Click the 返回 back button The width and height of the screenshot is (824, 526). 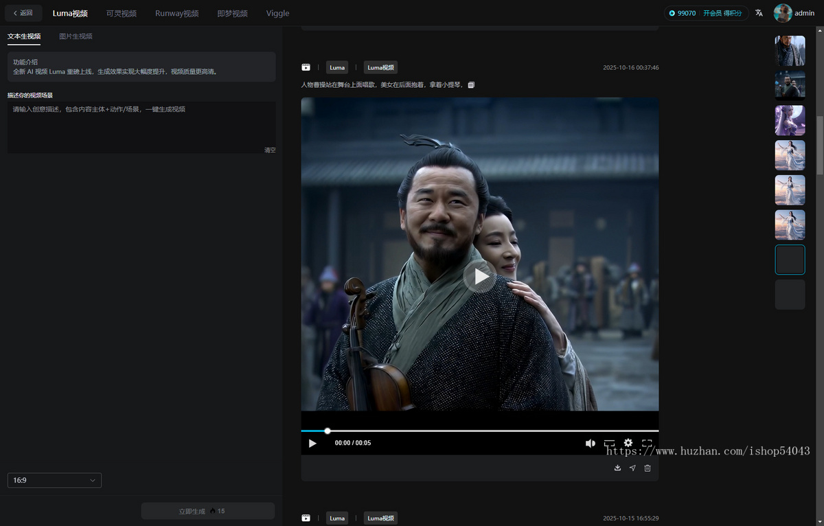coord(23,13)
